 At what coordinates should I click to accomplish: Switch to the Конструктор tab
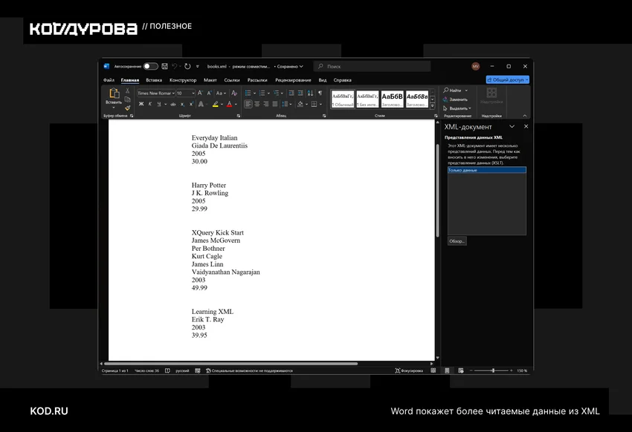183,80
